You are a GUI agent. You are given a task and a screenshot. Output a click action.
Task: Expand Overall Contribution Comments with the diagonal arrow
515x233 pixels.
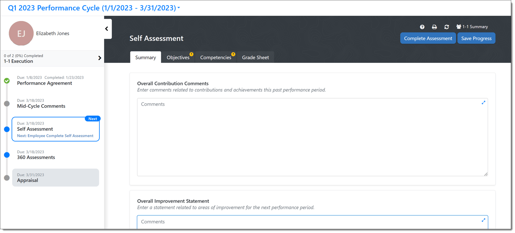point(483,102)
